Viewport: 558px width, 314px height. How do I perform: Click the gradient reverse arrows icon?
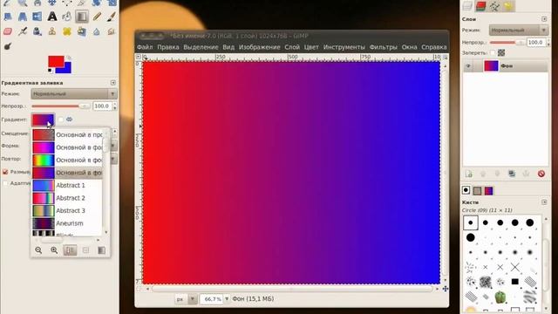tap(70, 119)
